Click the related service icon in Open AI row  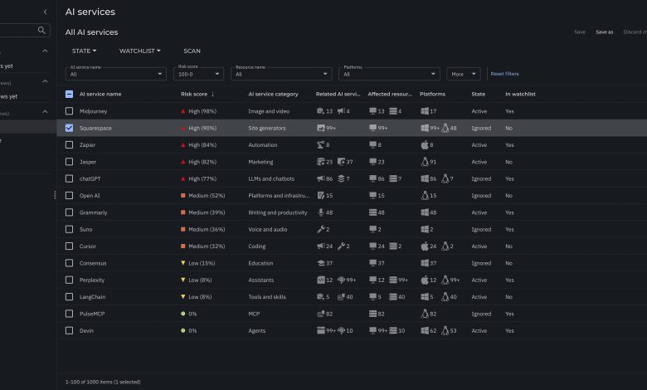[321, 196]
